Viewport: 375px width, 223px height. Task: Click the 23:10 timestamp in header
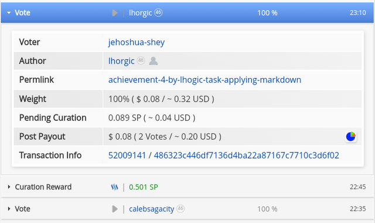click(x=358, y=13)
